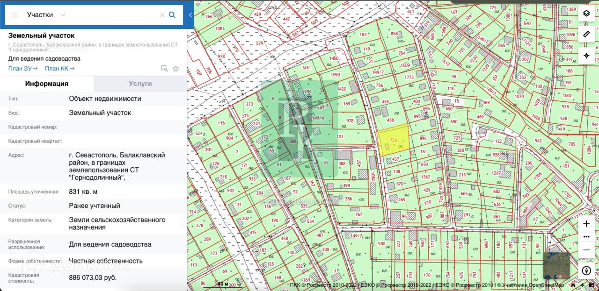
Task: Switch to satellite basemap thumbnail
Action: pos(556,265)
